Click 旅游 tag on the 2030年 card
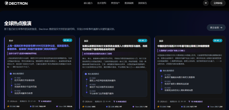Viewport: 229px width, 110px height. click(161, 41)
